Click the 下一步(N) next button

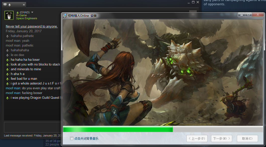click(222, 138)
